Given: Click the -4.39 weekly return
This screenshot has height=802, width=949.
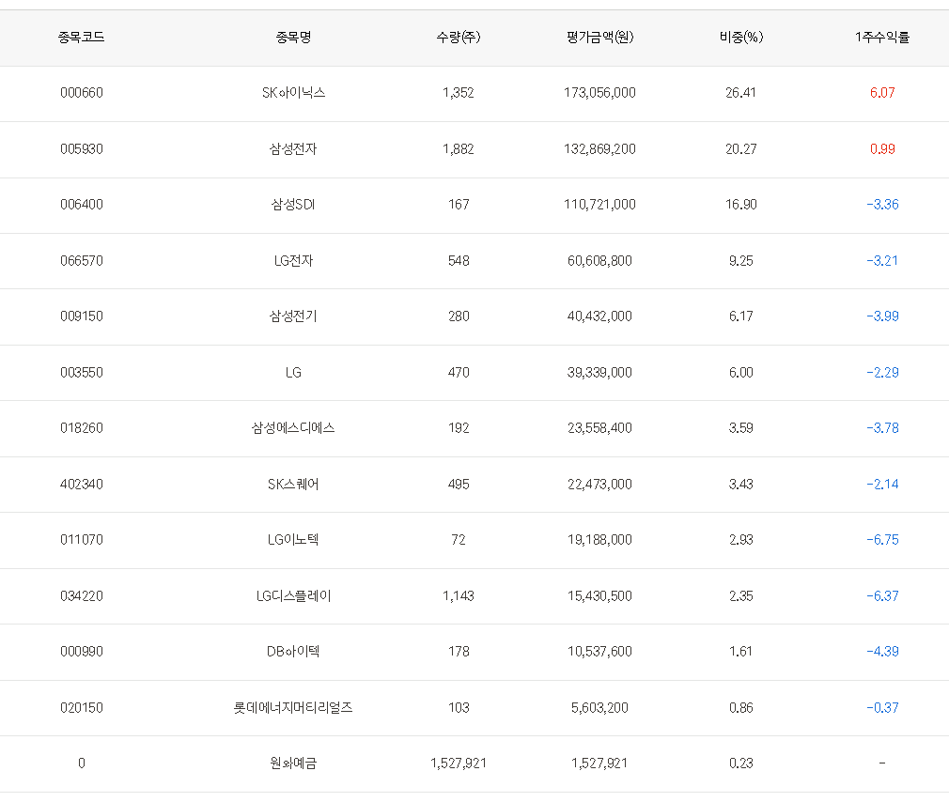Looking at the screenshot, I should (x=882, y=652).
